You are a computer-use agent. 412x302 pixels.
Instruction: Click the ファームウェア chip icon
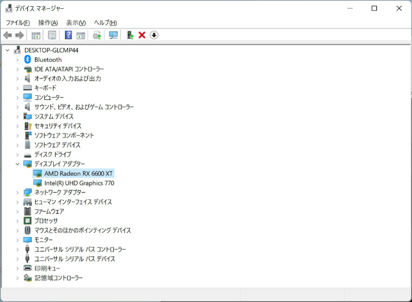click(x=28, y=211)
